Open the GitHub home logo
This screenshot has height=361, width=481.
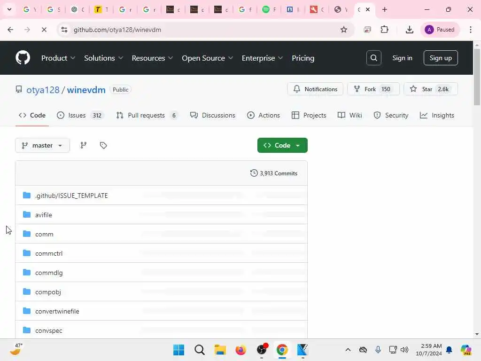tap(23, 58)
